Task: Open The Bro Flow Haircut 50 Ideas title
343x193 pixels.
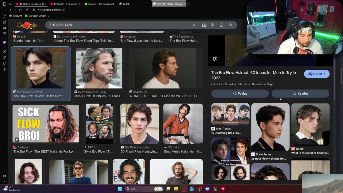Action: [x=253, y=75]
